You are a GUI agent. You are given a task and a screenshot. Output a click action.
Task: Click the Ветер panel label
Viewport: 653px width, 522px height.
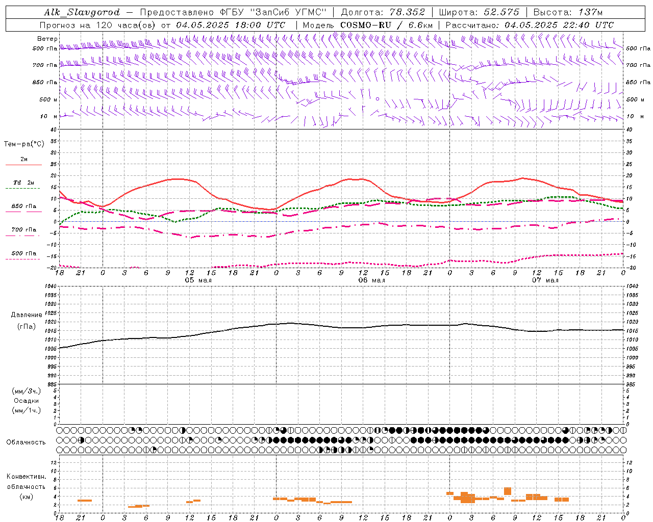pyautogui.click(x=47, y=39)
